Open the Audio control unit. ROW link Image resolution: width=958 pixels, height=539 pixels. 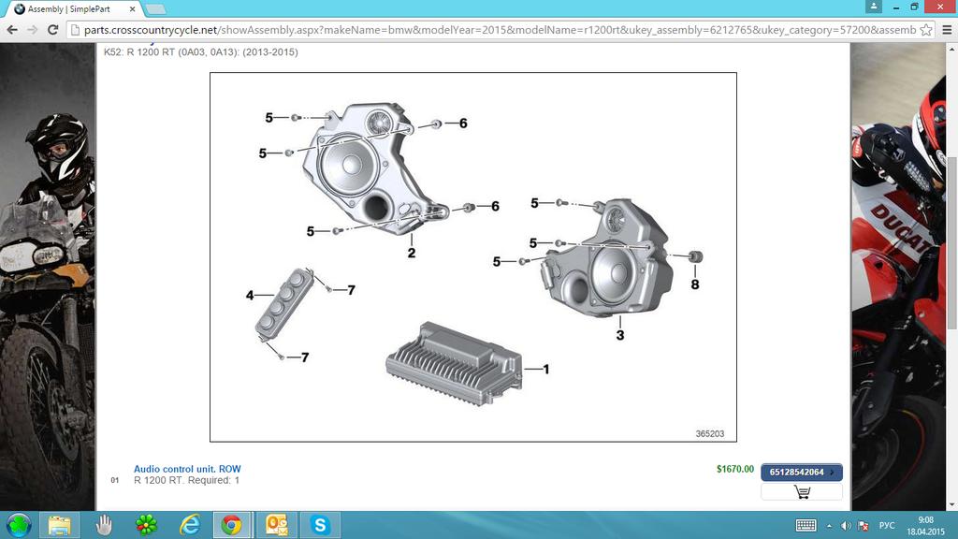[x=187, y=469]
